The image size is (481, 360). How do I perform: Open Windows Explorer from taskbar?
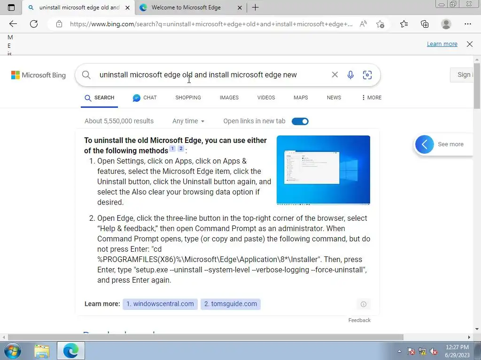click(42, 351)
